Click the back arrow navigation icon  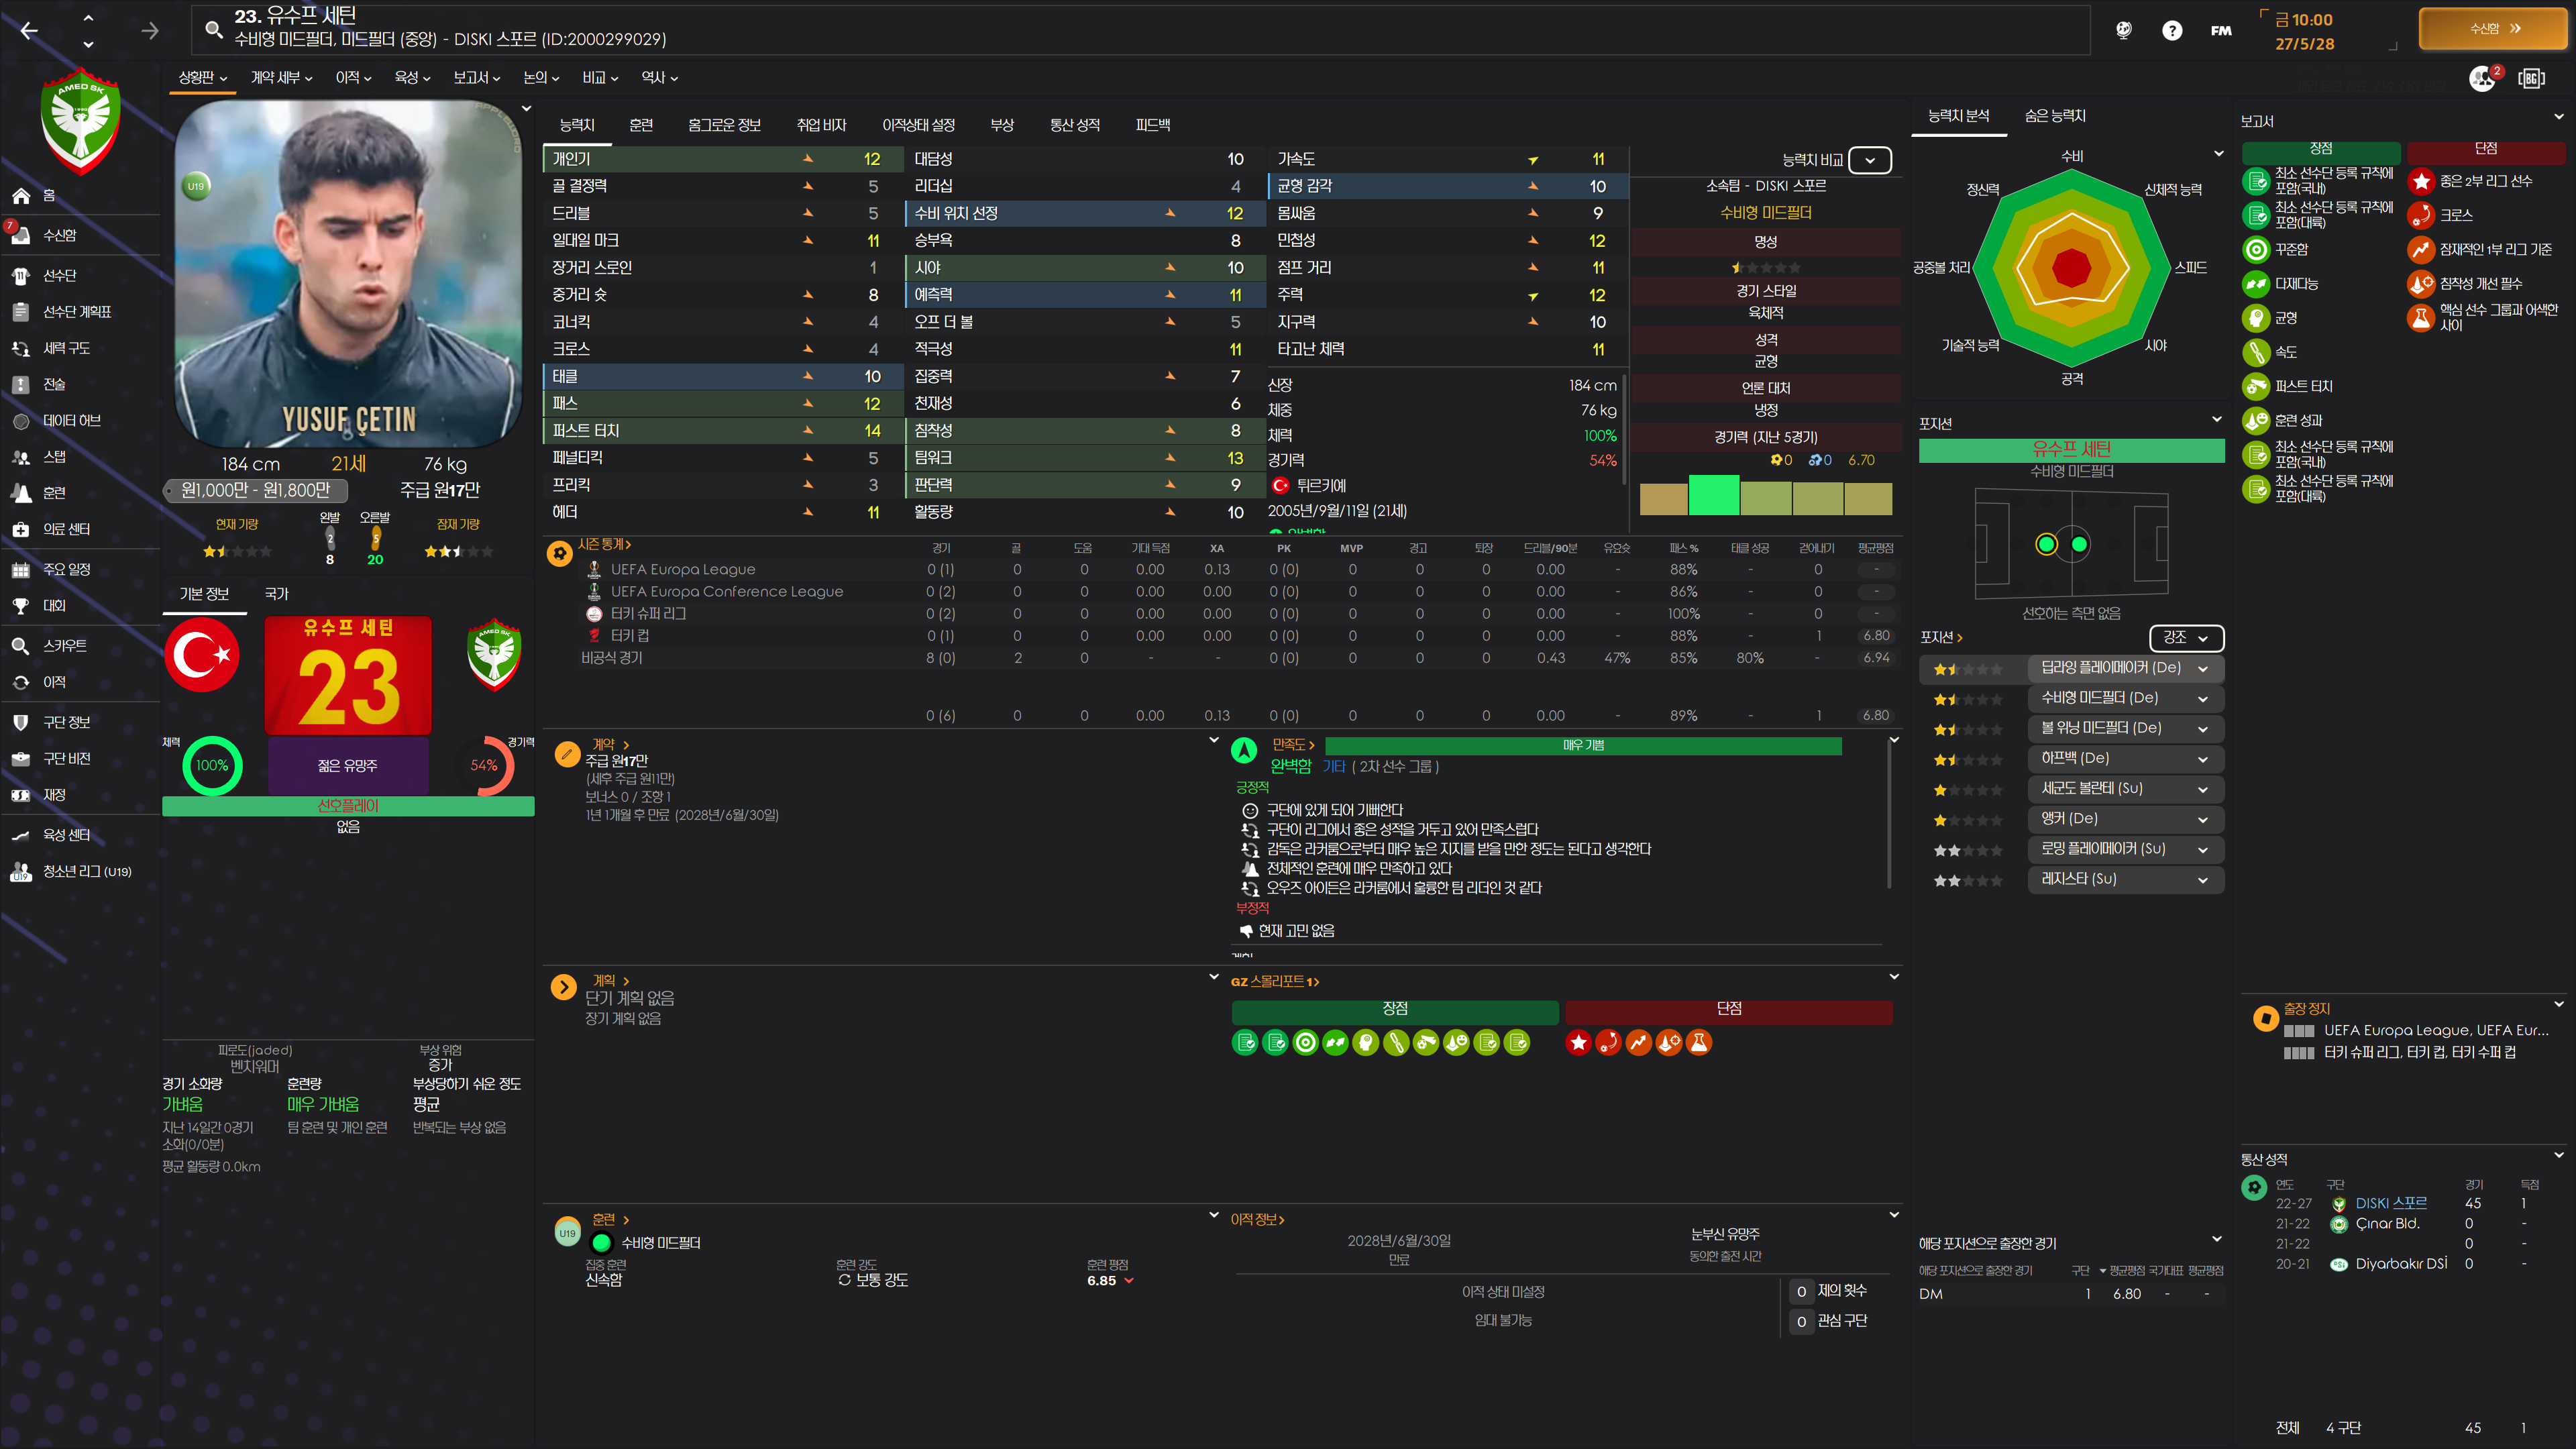pyautogui.click(x=29, y=31)
